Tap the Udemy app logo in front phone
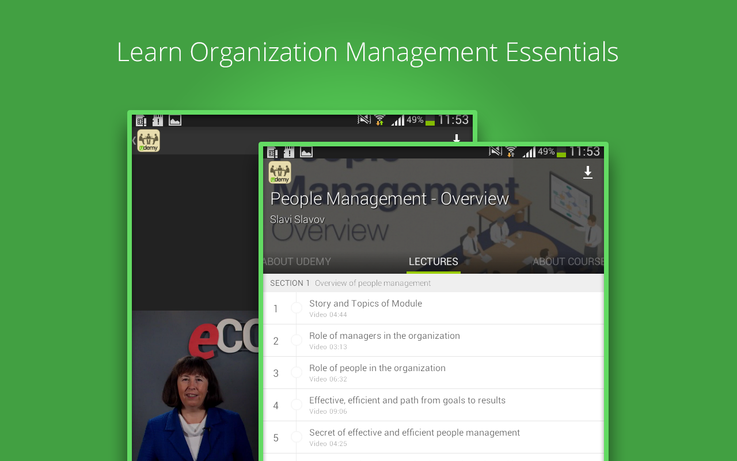Viewport: 737px width, 461px height. [280, 173]
